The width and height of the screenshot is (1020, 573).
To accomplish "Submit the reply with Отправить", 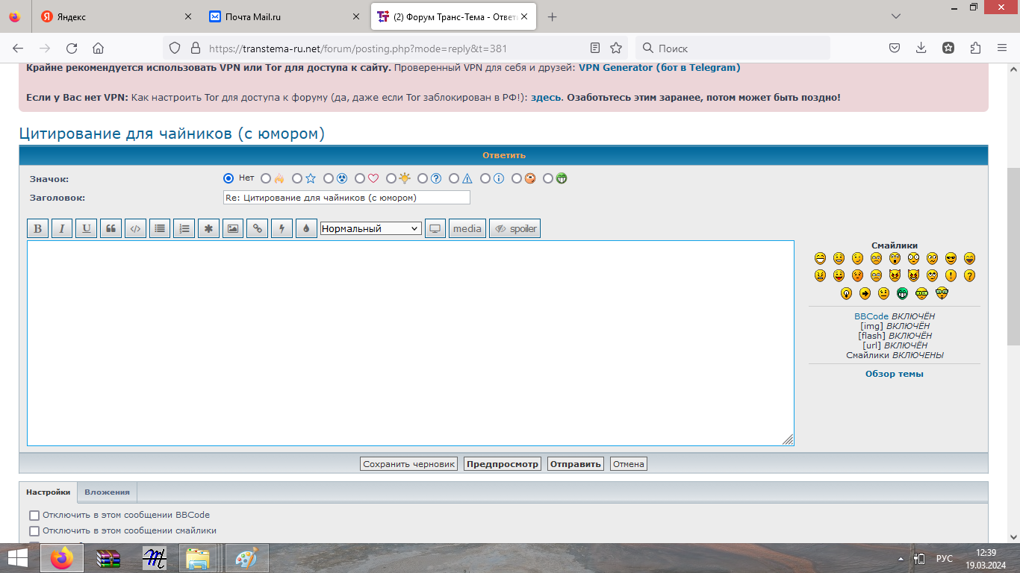I will [576, 464].
